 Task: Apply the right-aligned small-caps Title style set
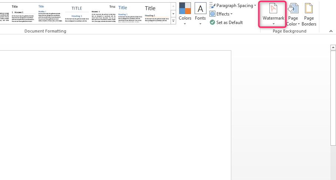(104, 13)
